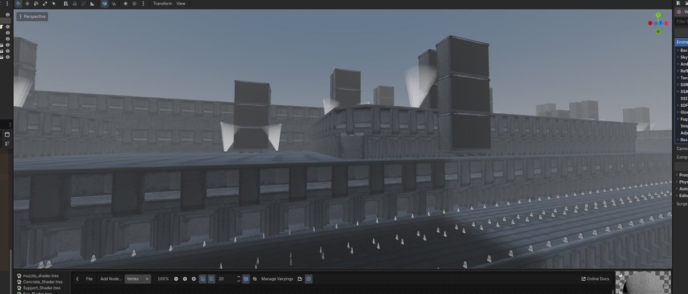Click the Add Node... button
The width and height of the screenshot is (688, 294).
point(111,279)
